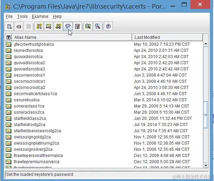214x181 pixels.
Task: Open the keystore report icon
Action: 77,26
